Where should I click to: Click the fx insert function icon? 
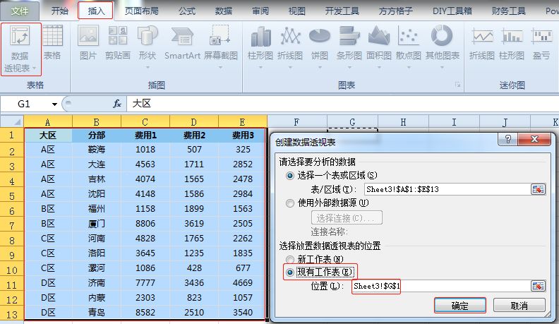117,104
